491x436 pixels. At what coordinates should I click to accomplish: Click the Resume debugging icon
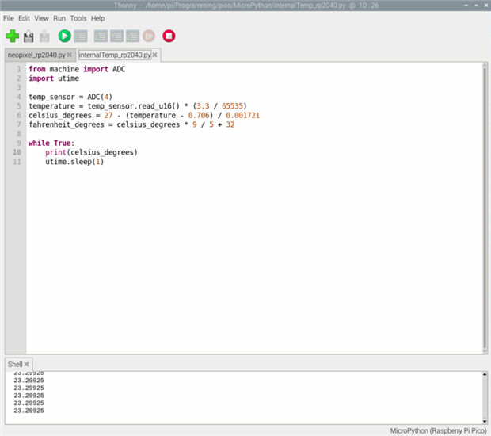click(149, 36)
